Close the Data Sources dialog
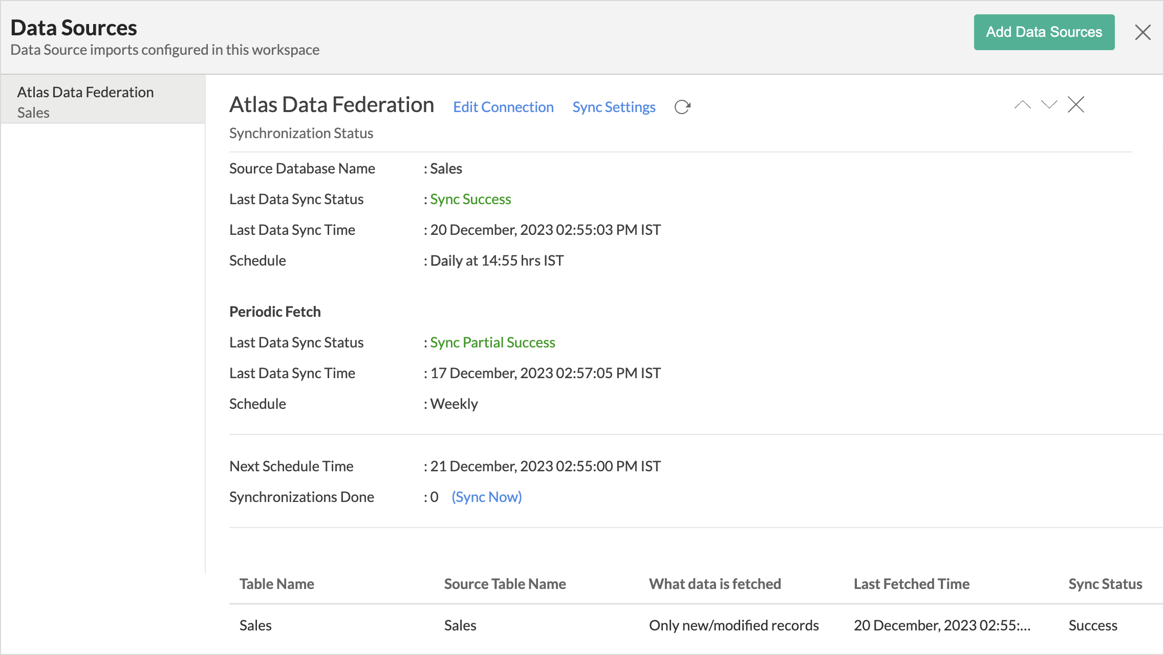 click(1143, 32)
